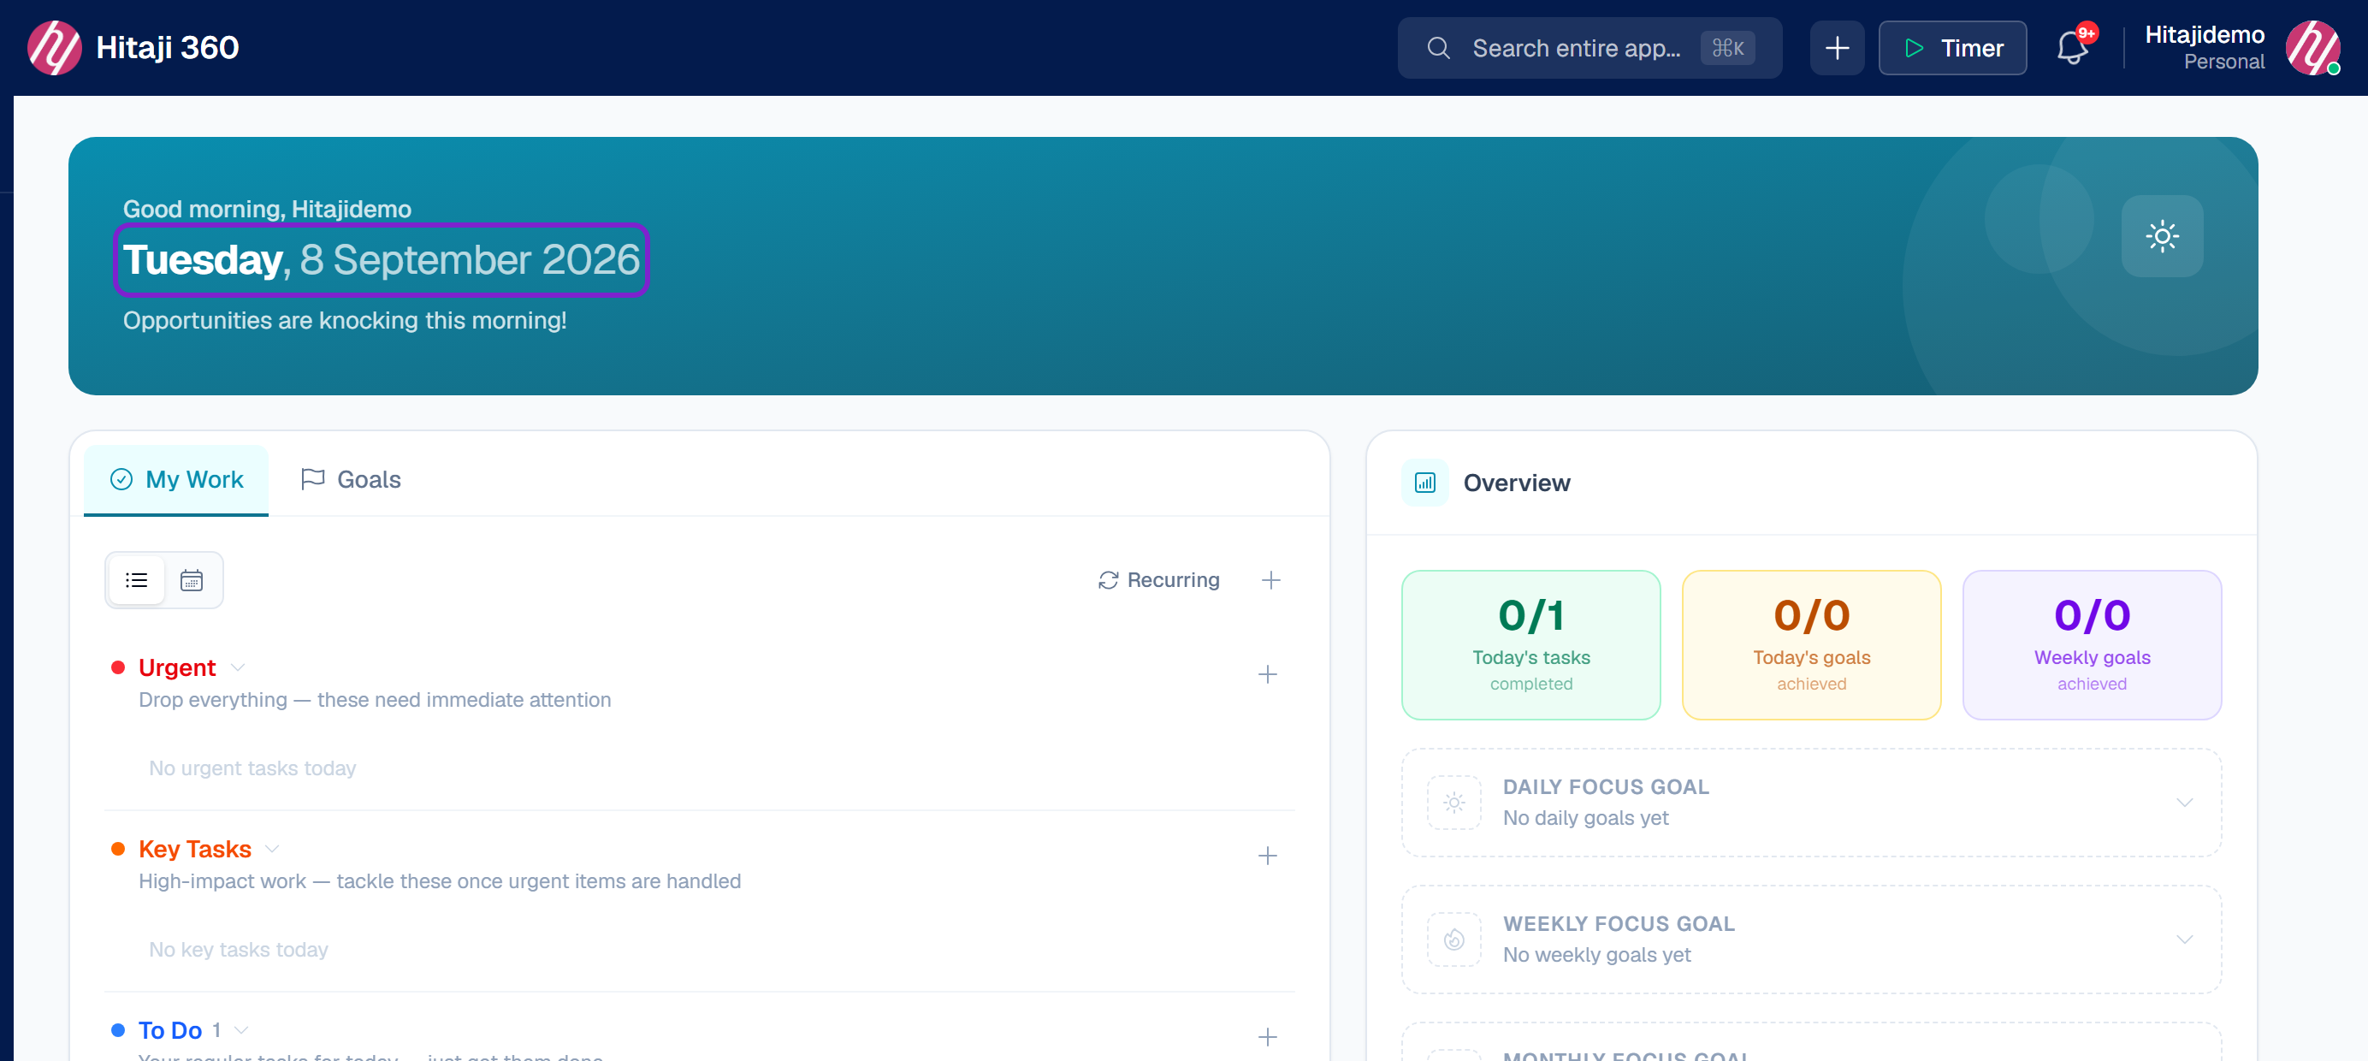Click the Search entire app field
The height and width of the screenshot is (1061, 2368).
pyautogui.click(x=1589, y=48)
